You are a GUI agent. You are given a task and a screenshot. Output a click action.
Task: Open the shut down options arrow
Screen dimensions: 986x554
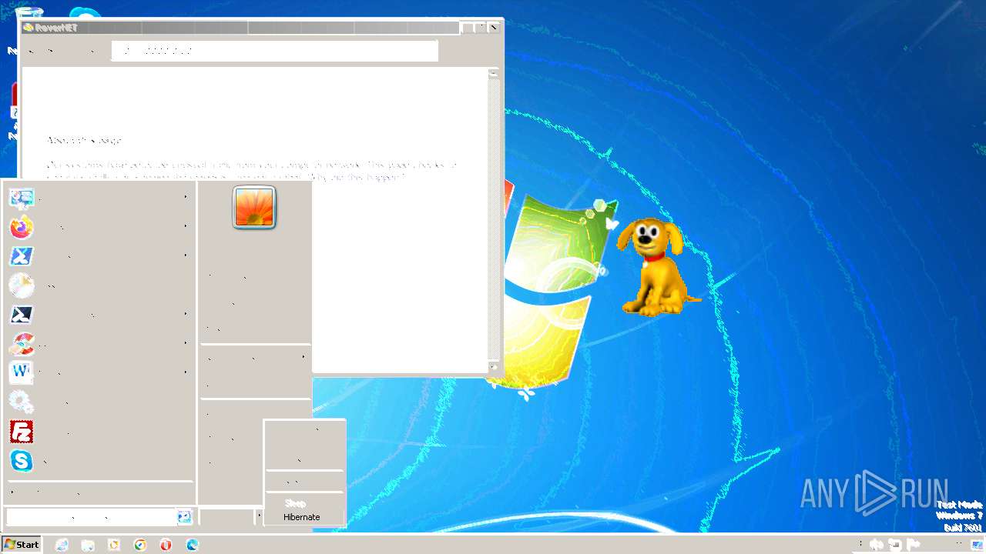point(259,517)
